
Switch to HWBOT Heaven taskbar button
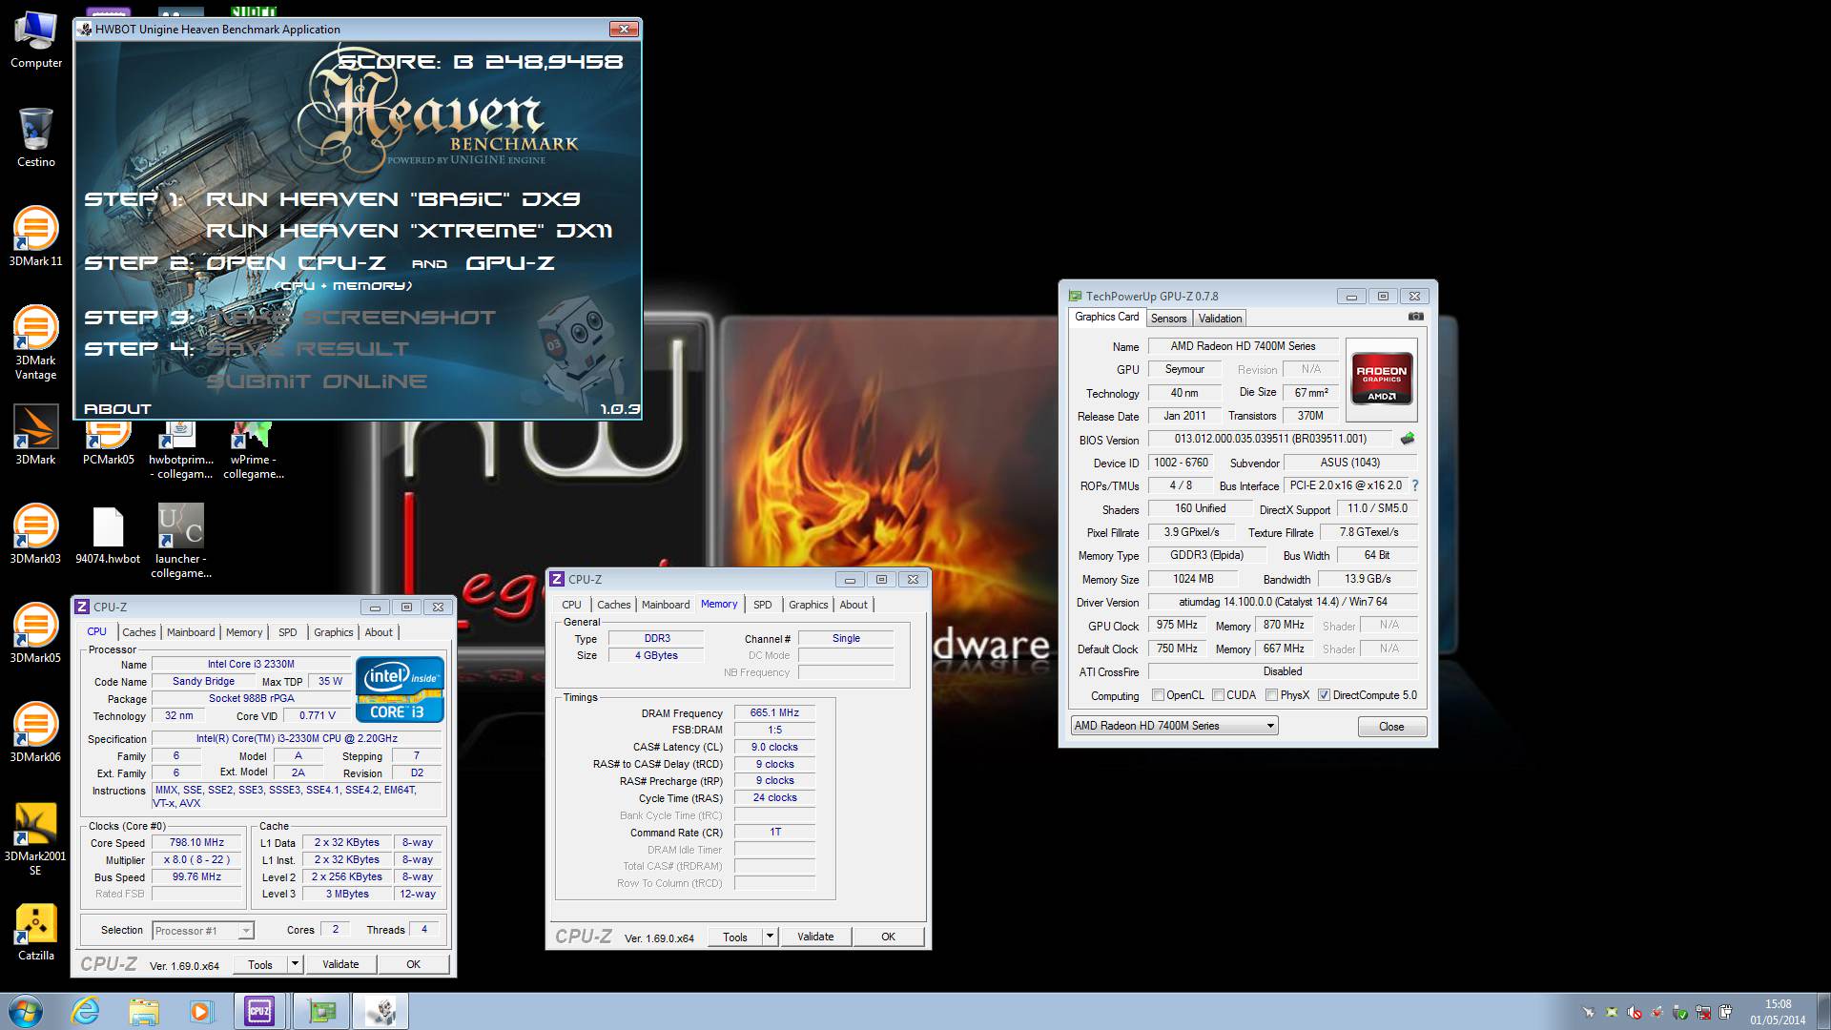pyautogui.click(x=381, y=1011)
